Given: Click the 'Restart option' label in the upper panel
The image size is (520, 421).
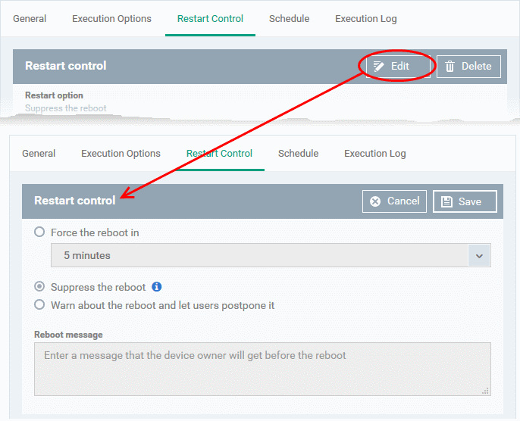Looking at the screenshot, I should (x=54, y=95).
